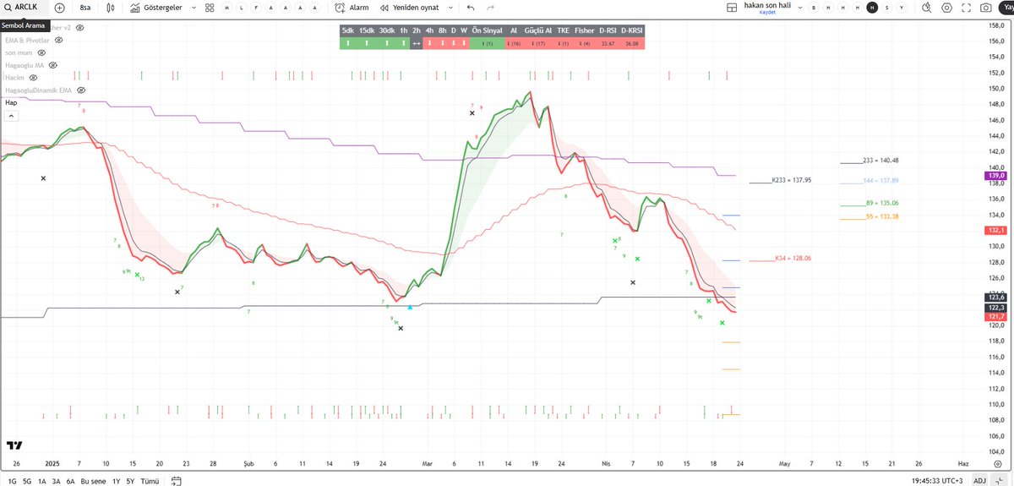
Task: Select the Hap indicator legend label
Action: pyautogui.click(x=12, y=101)
